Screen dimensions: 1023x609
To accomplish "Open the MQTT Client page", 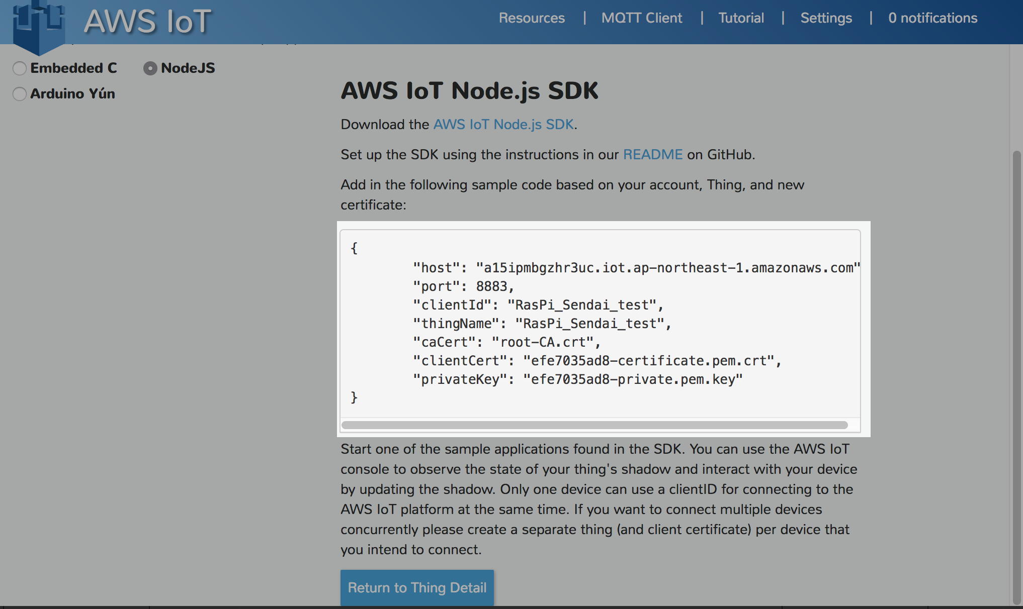I will pyautogui.click(x=642, y=18).
